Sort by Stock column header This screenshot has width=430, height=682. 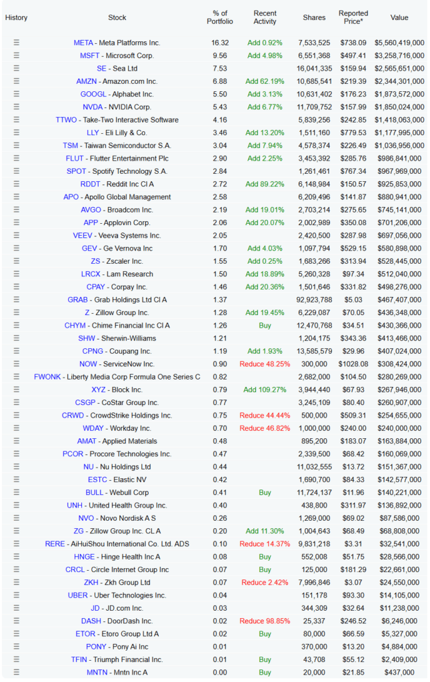pyautogui.click(x=117, y=17)
